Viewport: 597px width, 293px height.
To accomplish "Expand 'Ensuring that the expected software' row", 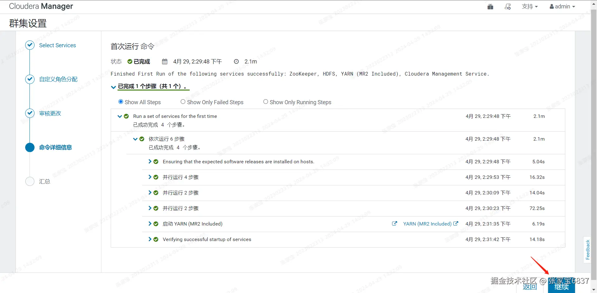I will point(150,161).
